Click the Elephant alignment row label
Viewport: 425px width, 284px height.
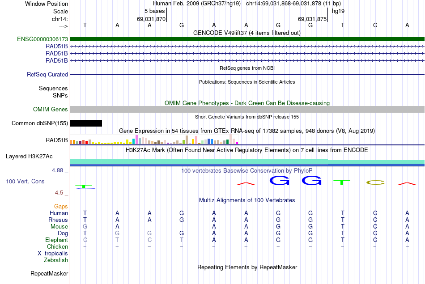[x=56, y=240]
